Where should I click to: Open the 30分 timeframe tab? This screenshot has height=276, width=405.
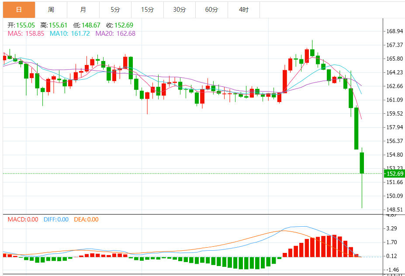(x=180, y=10)
